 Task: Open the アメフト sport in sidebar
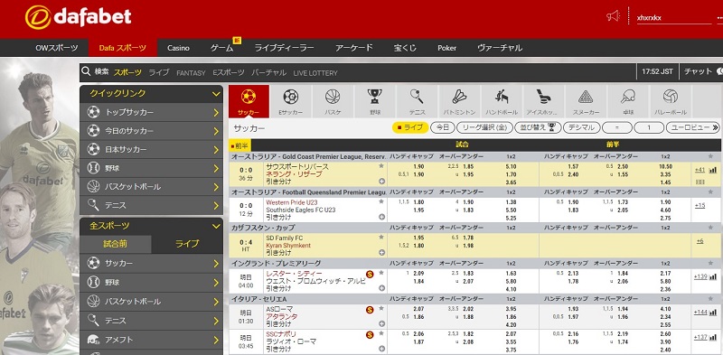[x=151, y=340]
